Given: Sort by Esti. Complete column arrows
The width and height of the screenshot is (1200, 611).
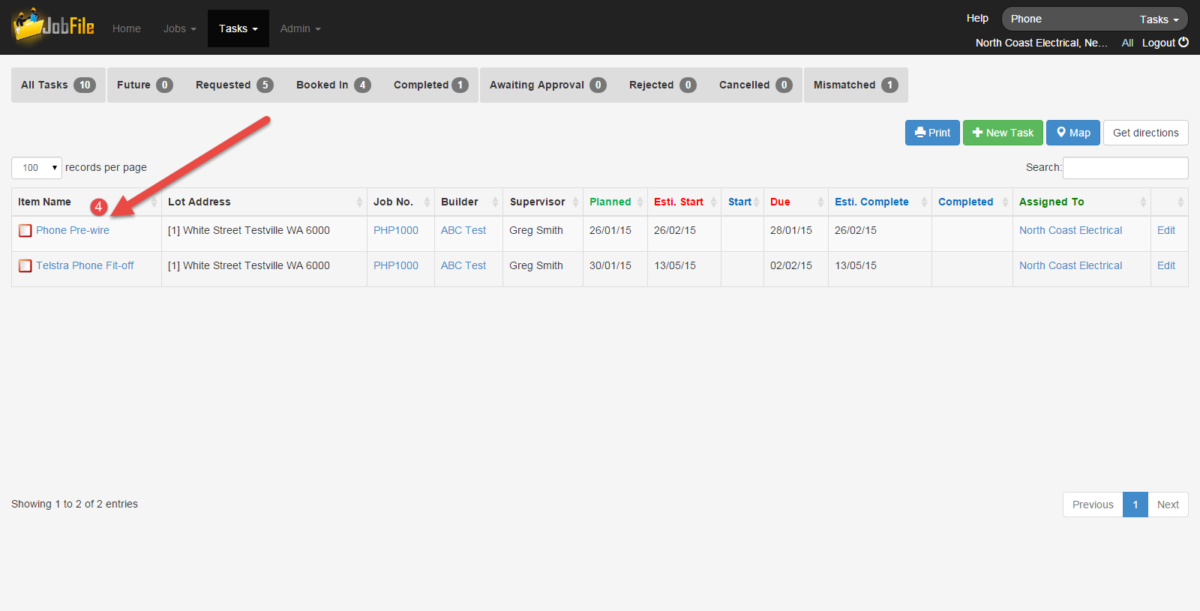Looking at the screenshot, I should click(924, 202).
